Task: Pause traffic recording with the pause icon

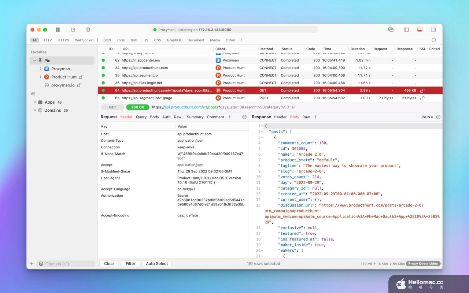Action: pos(58,30)
